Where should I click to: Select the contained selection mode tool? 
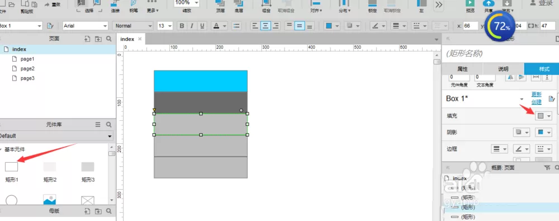(x=96, y=3)
